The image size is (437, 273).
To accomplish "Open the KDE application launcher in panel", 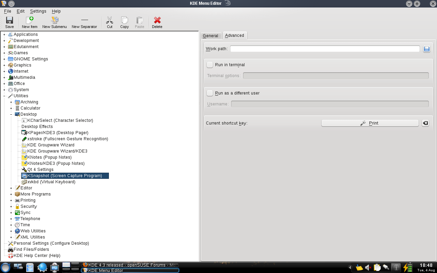I will pos(5,268).
